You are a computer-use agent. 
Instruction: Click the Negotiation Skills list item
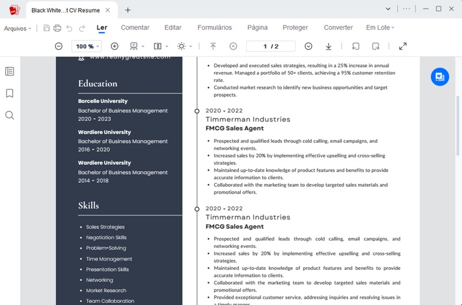[x=106, y=238]
